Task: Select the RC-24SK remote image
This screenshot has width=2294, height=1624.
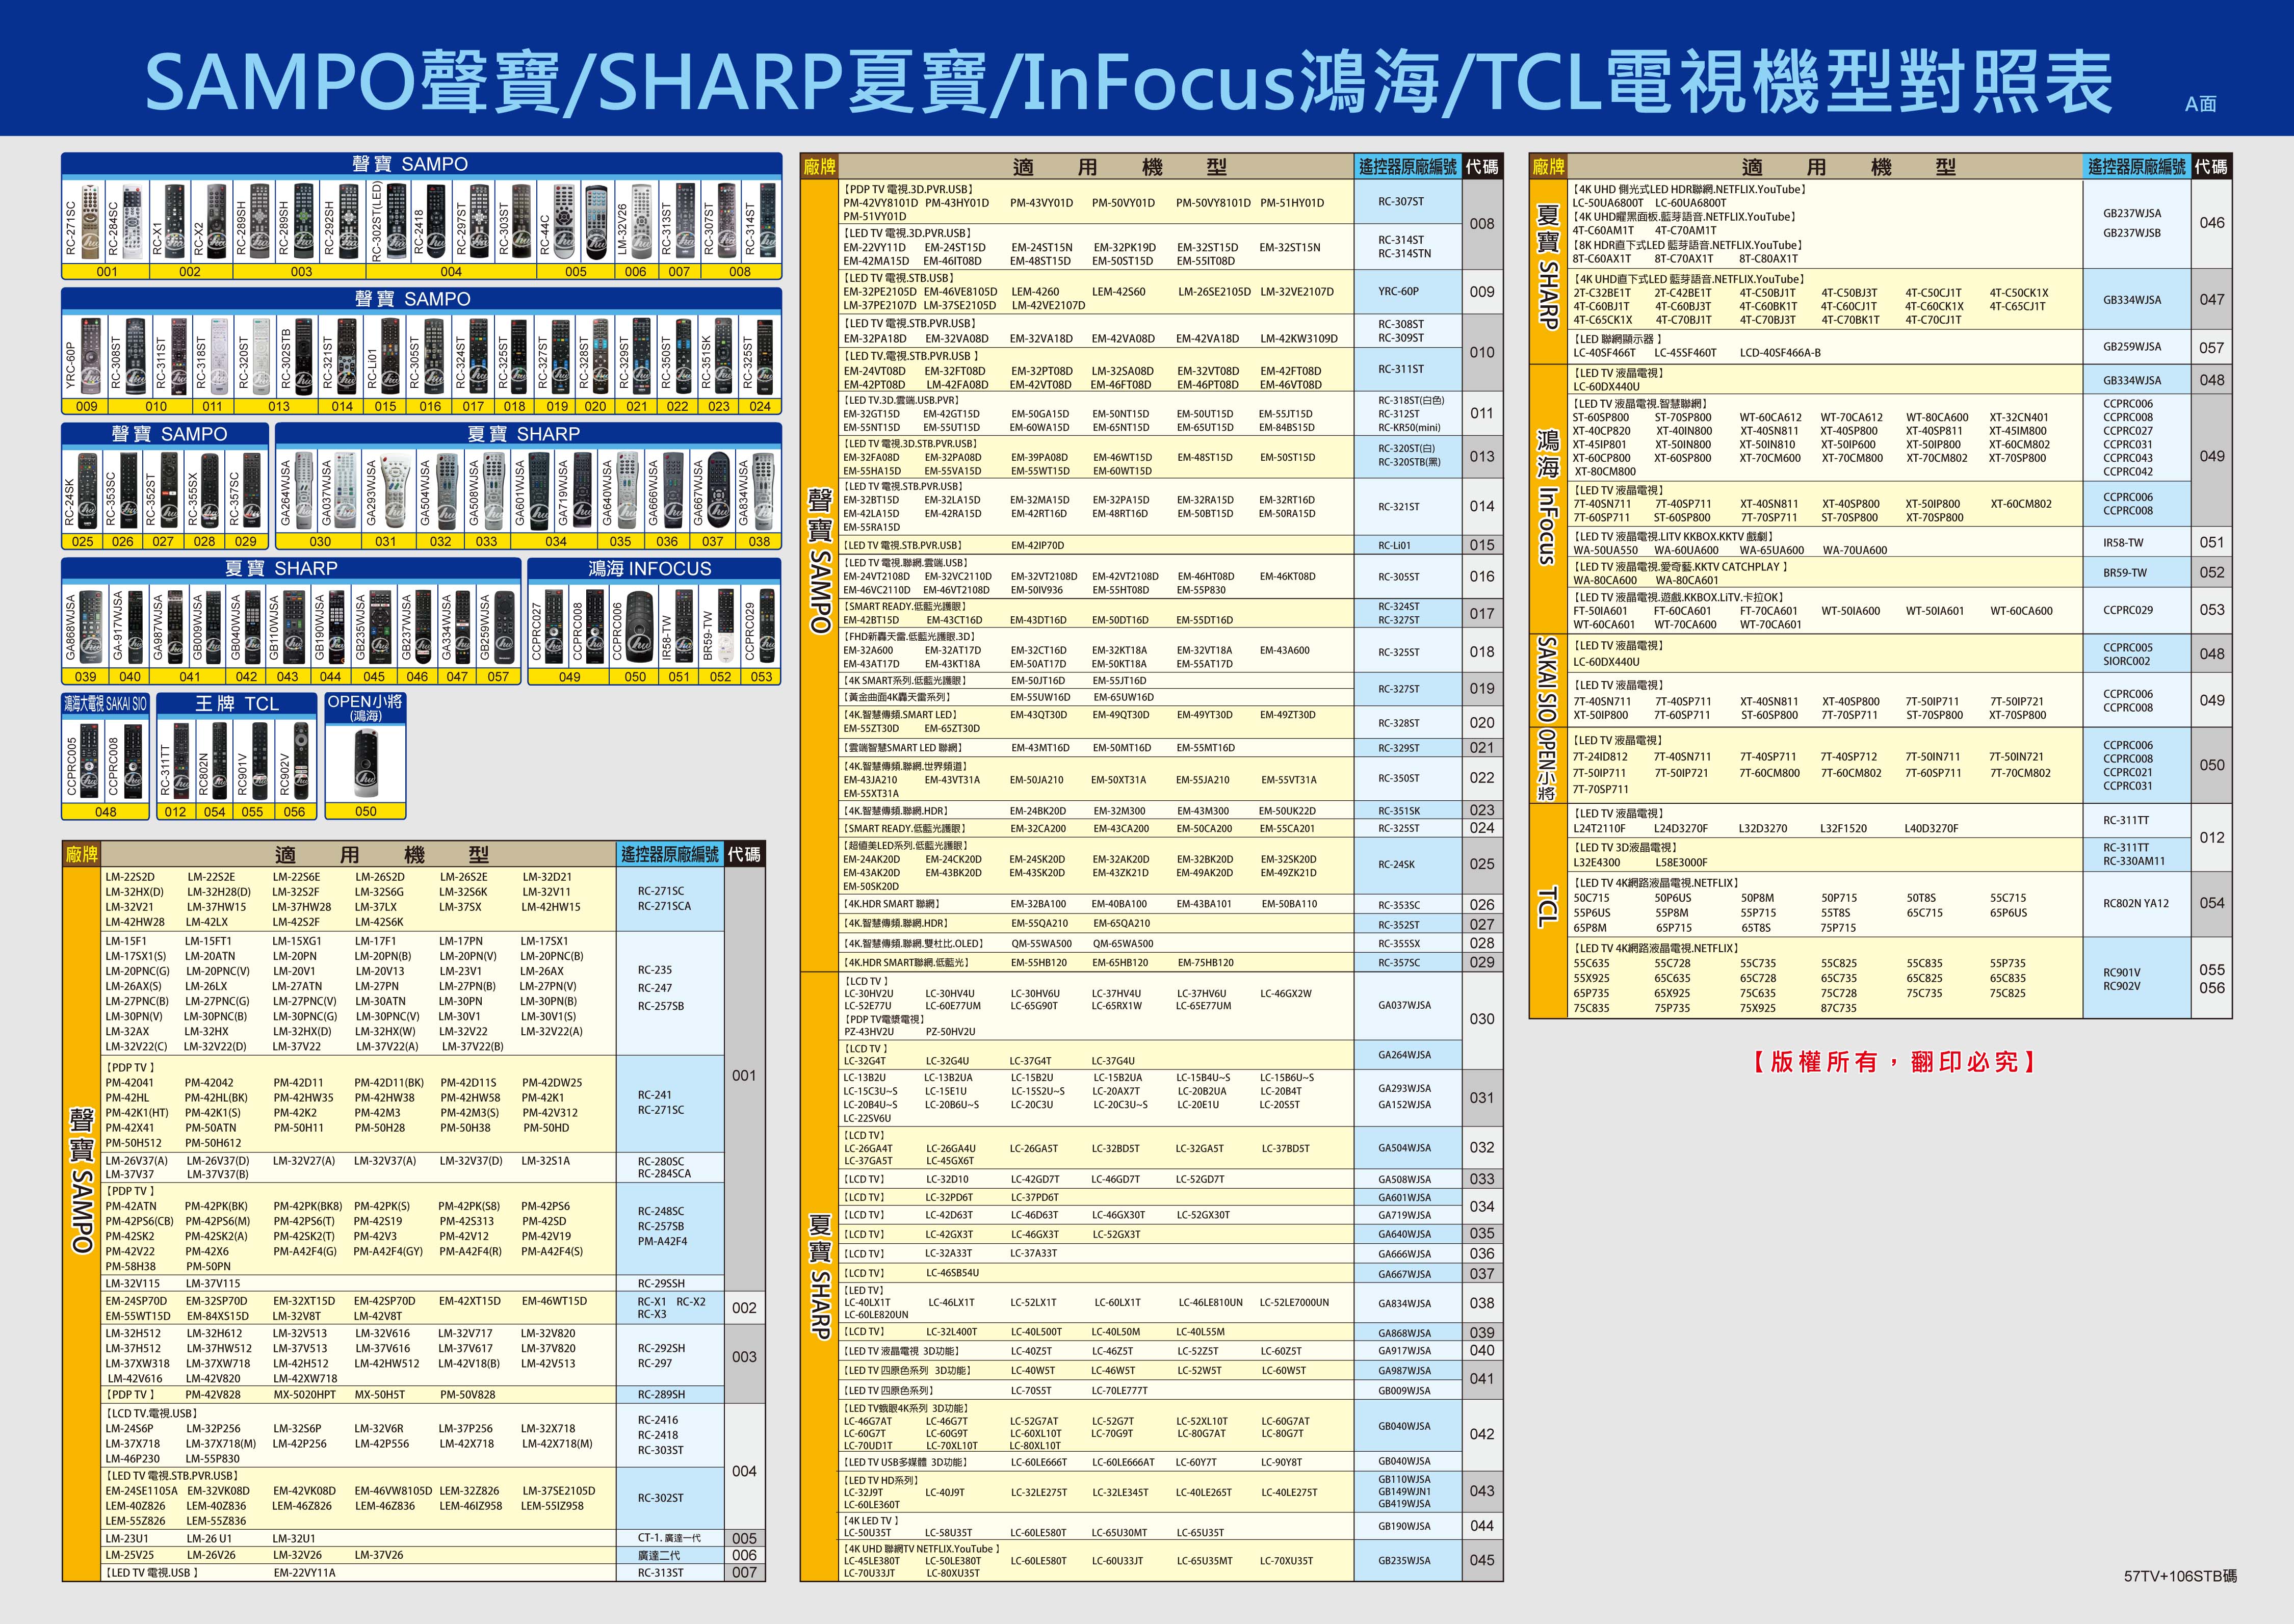Action: [88, 490]
